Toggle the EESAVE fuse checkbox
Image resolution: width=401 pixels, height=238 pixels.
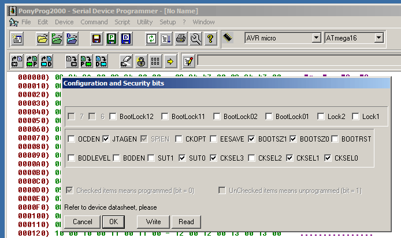coord(213,139)
